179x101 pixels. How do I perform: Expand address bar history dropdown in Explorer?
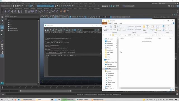click(x=149, y=35)
